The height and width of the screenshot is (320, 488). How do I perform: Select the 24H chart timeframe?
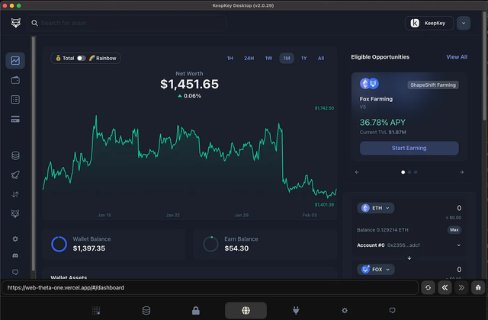click(x=249, y=58)
